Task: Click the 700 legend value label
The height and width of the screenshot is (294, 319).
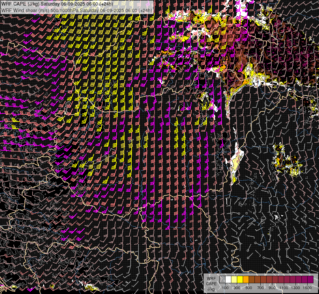Action: [x=260, y=288]
